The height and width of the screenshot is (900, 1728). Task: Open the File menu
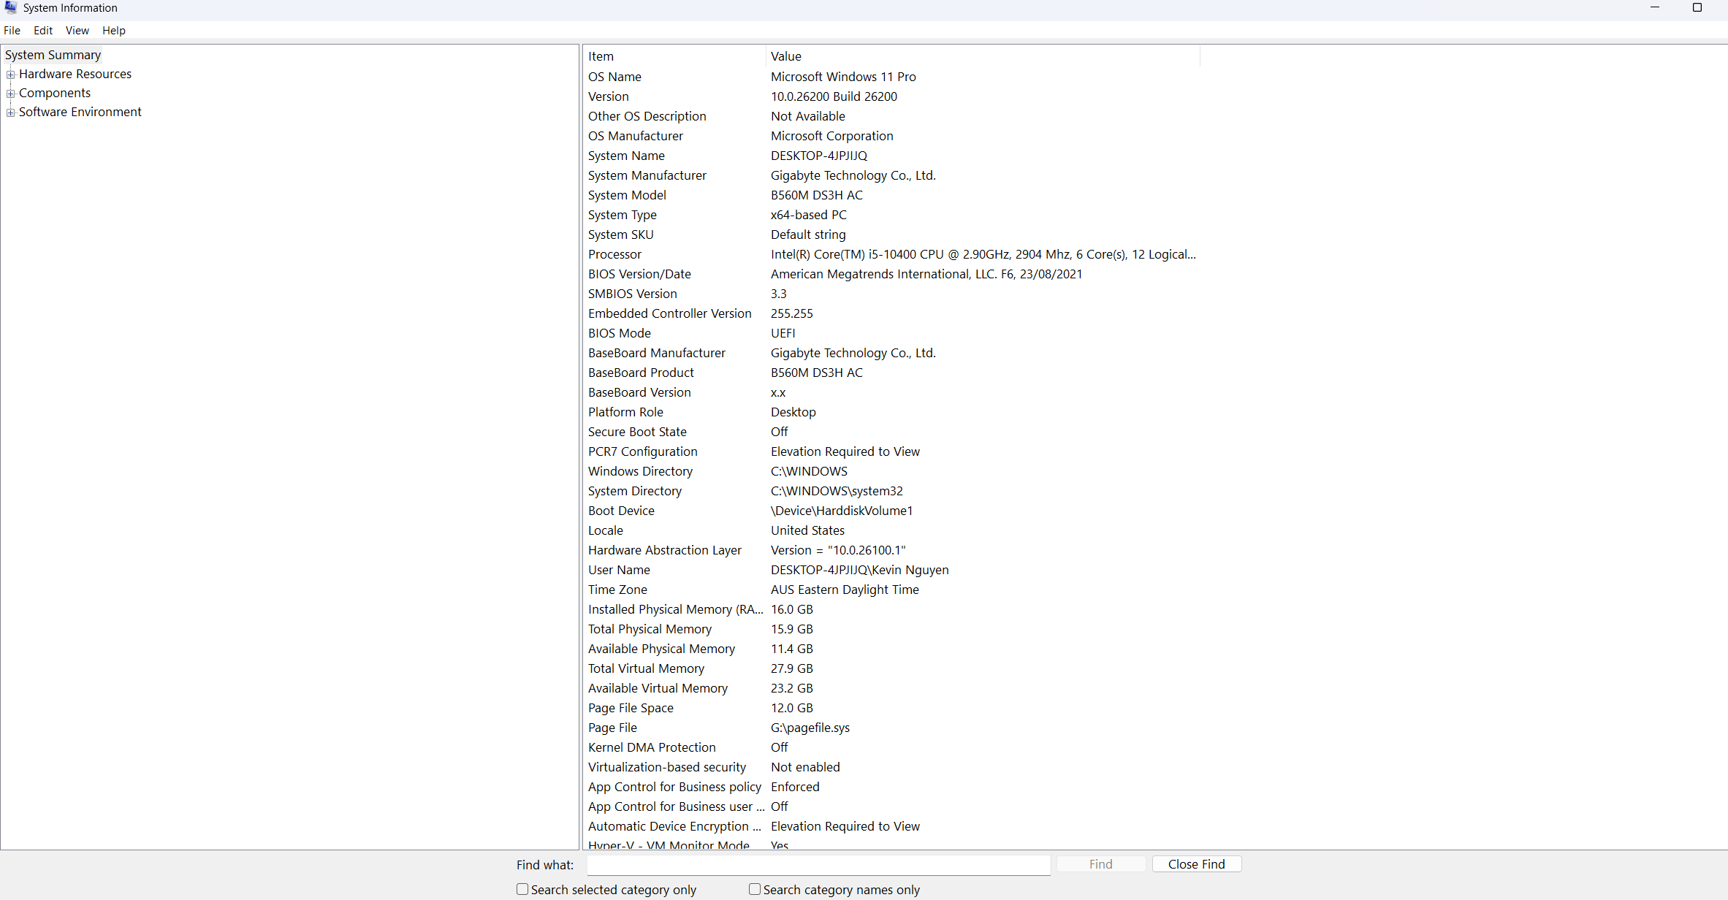click(12, 30)
